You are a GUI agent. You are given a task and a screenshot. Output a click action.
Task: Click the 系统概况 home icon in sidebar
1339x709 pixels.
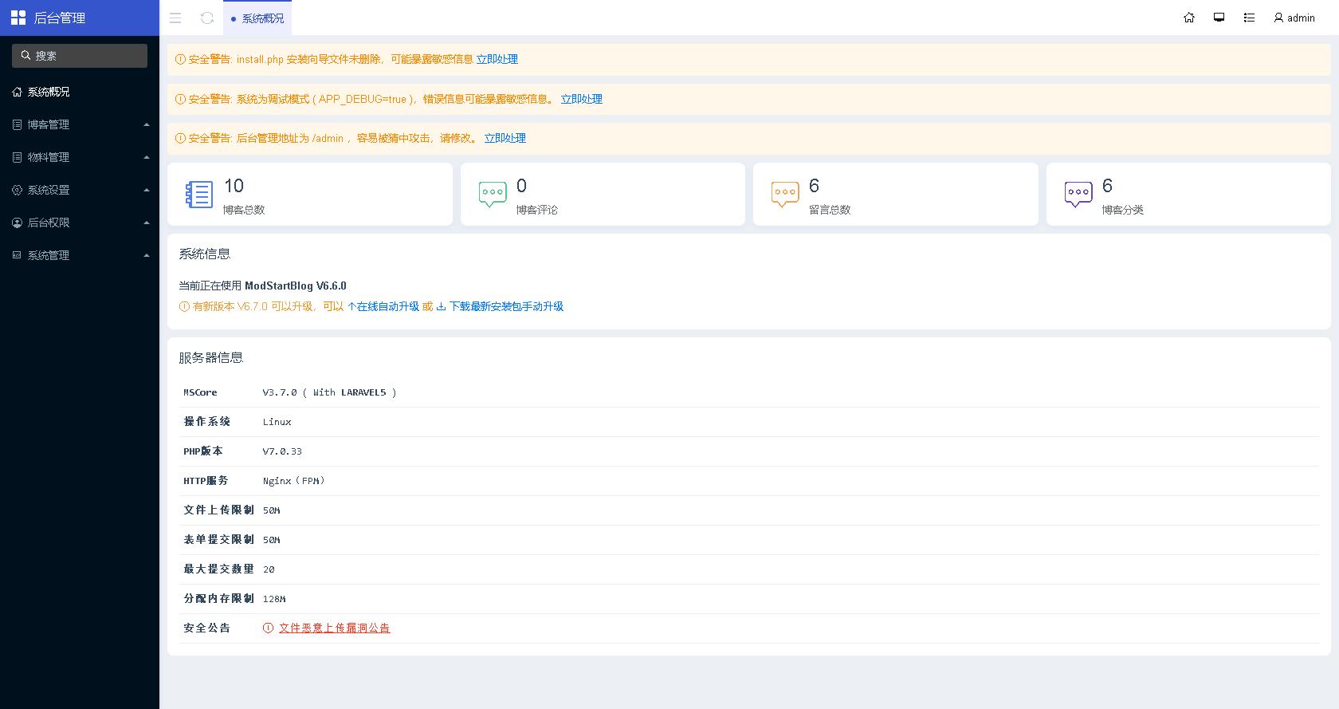pos(17,92)
